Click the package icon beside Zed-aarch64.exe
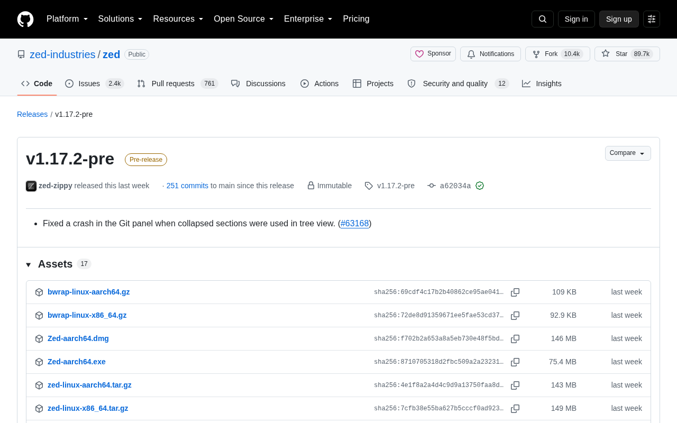Screen dimensions: 677x423 click(39, 362)
